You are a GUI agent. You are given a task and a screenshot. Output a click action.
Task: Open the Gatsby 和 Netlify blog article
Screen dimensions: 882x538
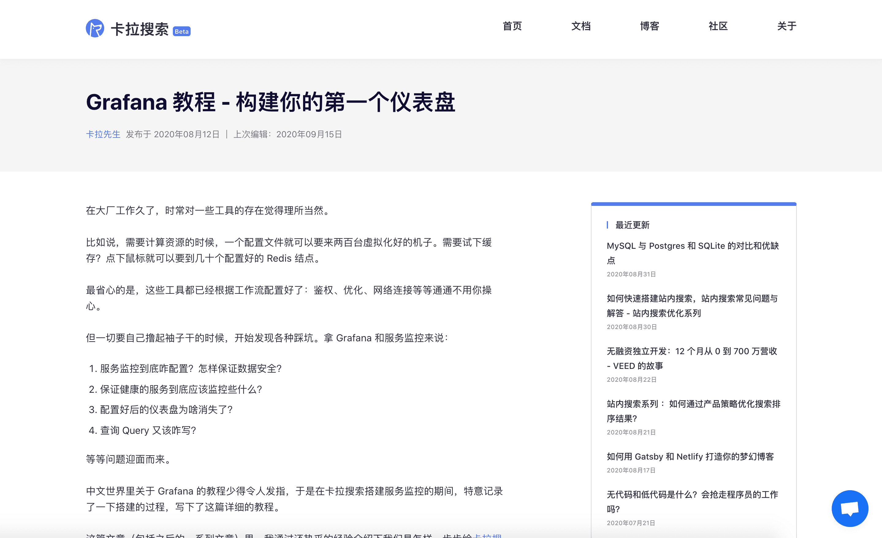tap(690, 457)
